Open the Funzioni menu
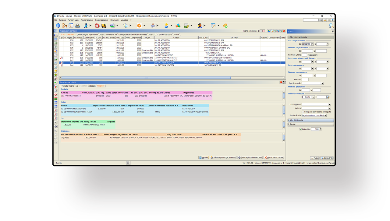Viewport: 390px width, 221px height. [62, 20]
